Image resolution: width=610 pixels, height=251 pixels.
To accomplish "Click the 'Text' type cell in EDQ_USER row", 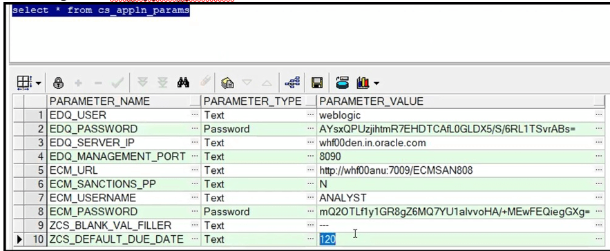I will (x=258, y=115).
